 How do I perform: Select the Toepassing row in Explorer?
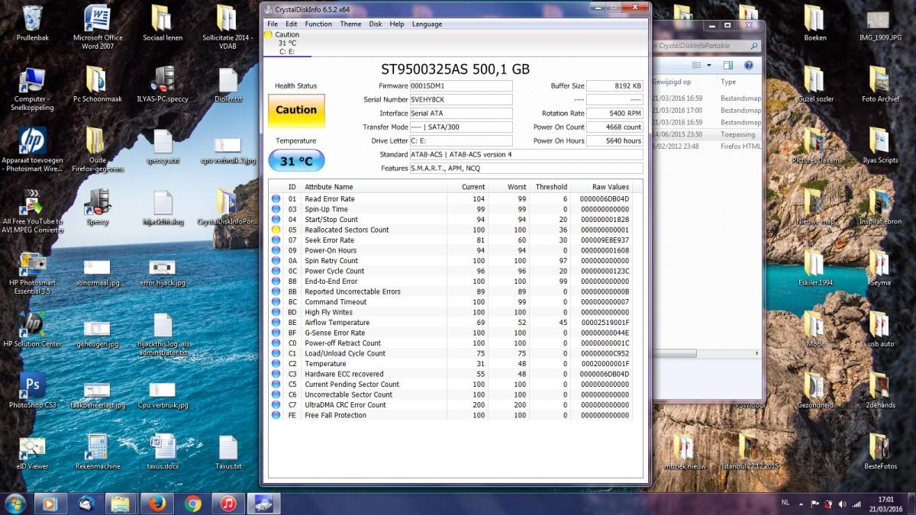(708, 134)
